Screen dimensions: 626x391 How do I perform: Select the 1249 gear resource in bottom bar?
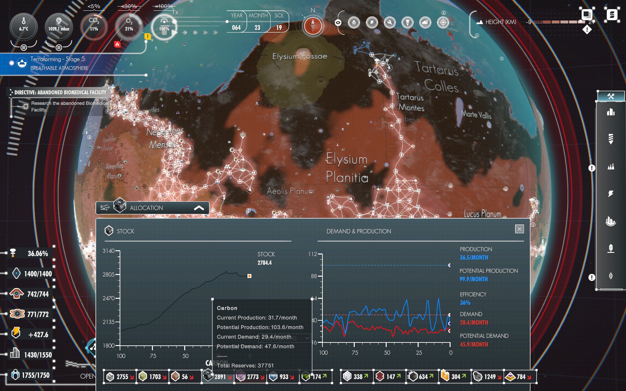coord(487,377)
